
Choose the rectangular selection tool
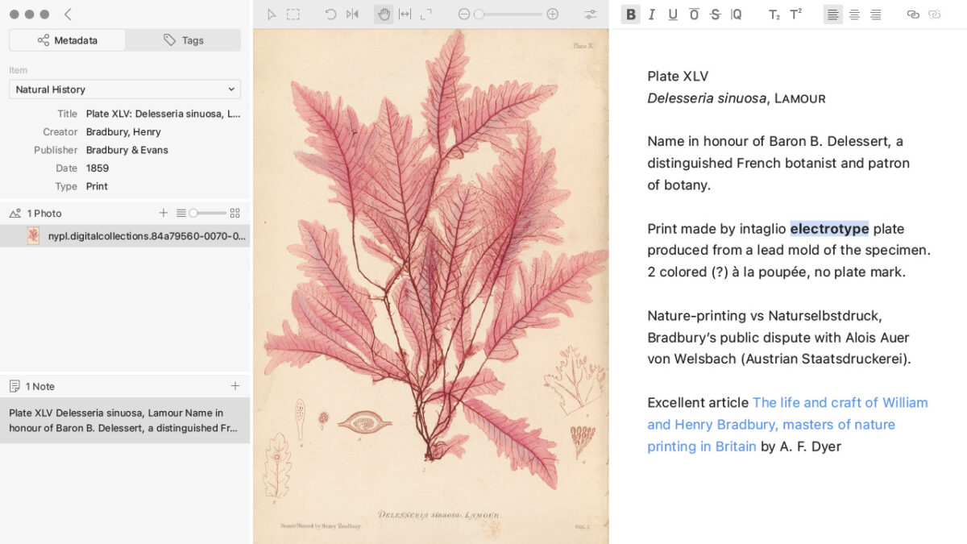293,14
